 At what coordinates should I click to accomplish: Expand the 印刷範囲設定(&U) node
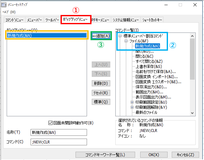132,102
